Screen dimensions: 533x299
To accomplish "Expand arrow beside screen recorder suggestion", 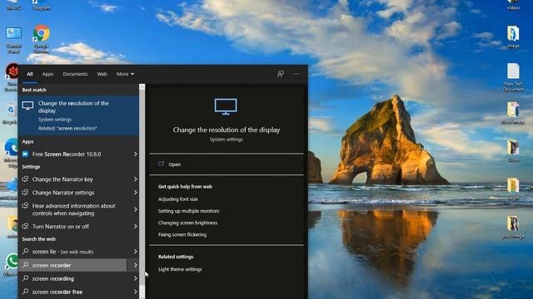I will tap(135, 265).
